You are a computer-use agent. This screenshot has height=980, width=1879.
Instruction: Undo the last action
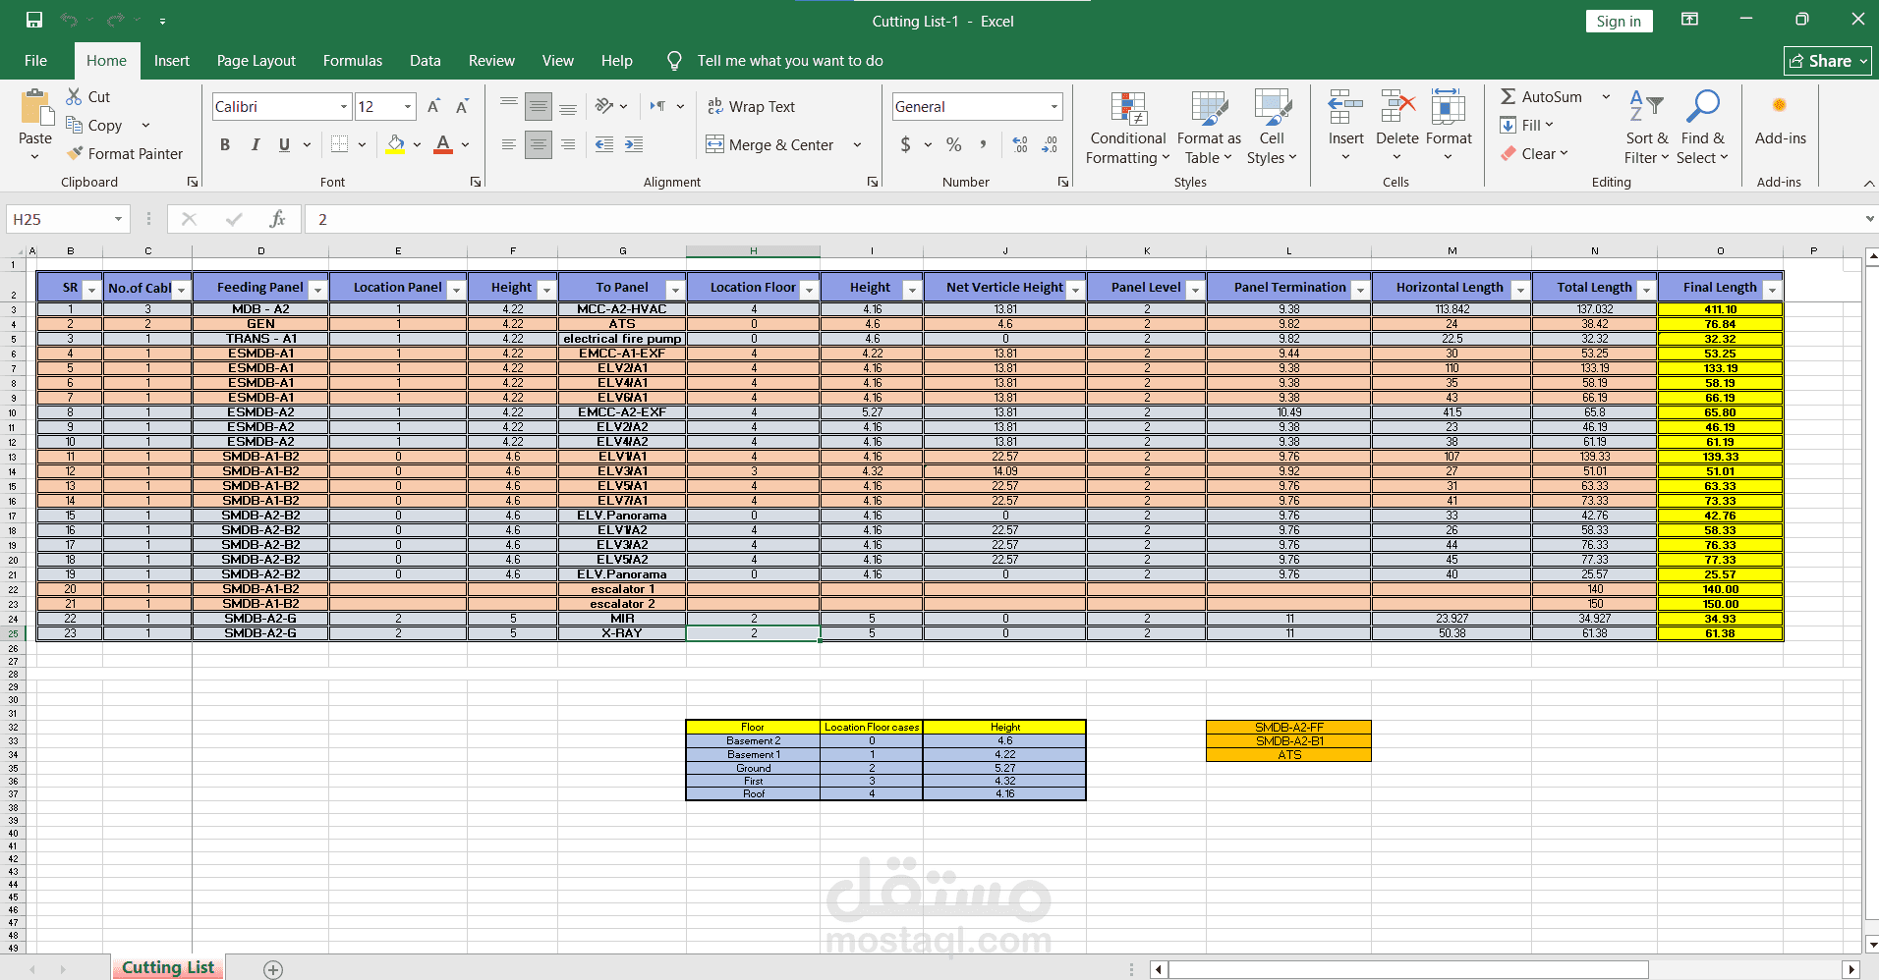69,20
